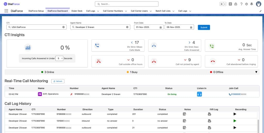Play recording of the 201 duration call
The width and height of the screenshot is (264, 133).
(x=235, y=114)
